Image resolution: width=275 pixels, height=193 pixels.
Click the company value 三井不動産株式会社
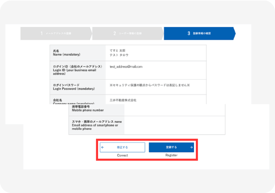tap(123, 100)
